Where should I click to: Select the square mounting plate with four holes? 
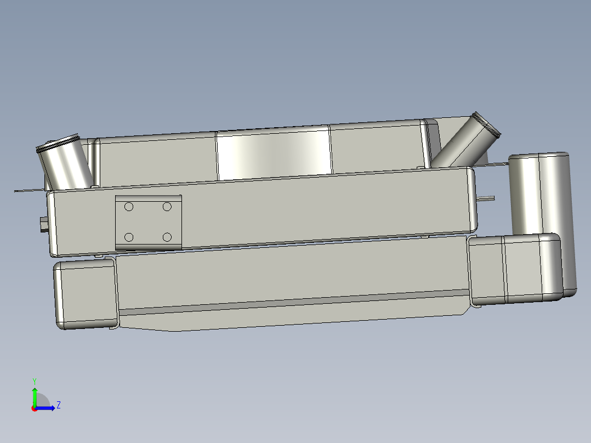click(x=149, y=223)
